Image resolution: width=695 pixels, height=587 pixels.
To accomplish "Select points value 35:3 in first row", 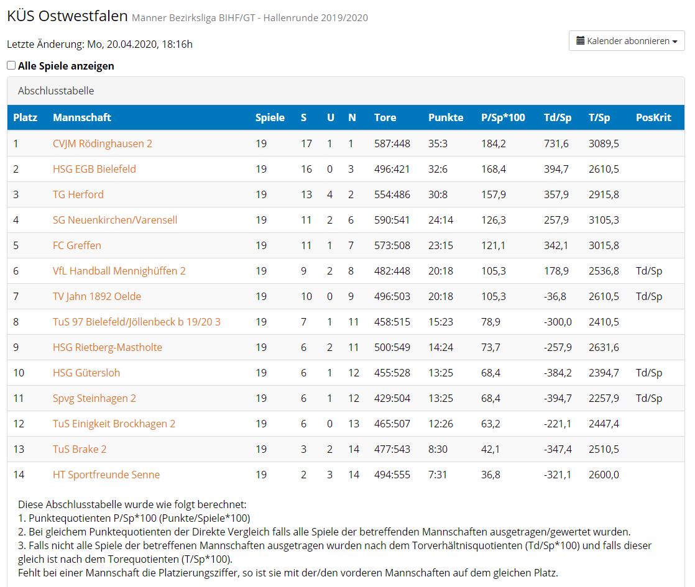I will pos(438,143).
